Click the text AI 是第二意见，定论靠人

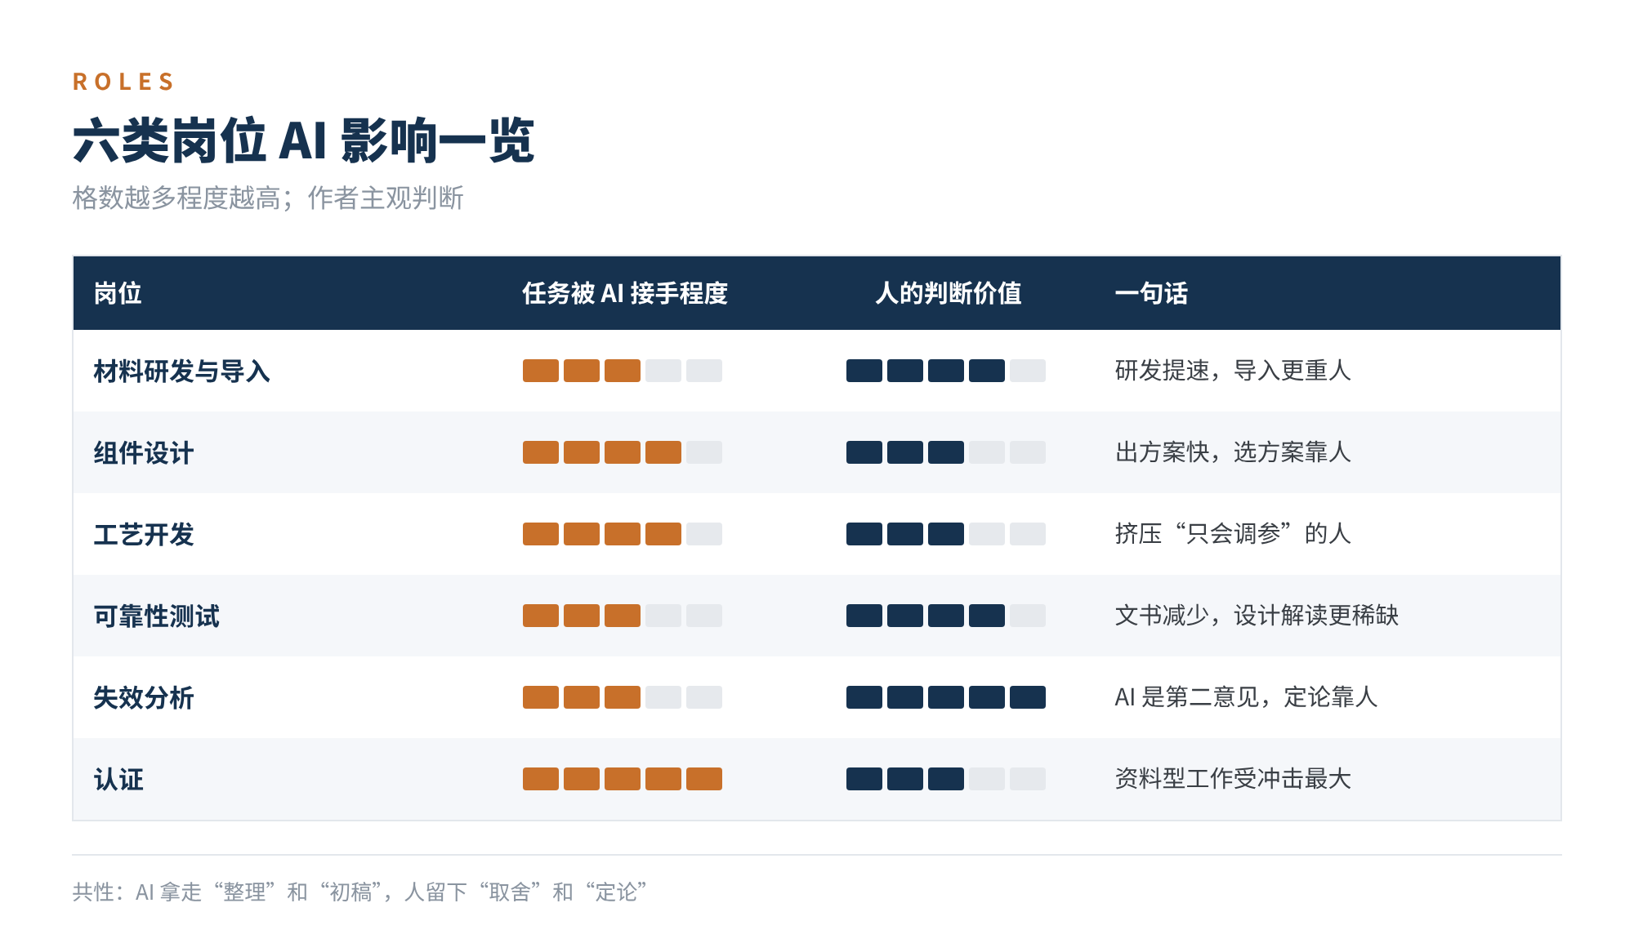click(x=1246, y=696)
